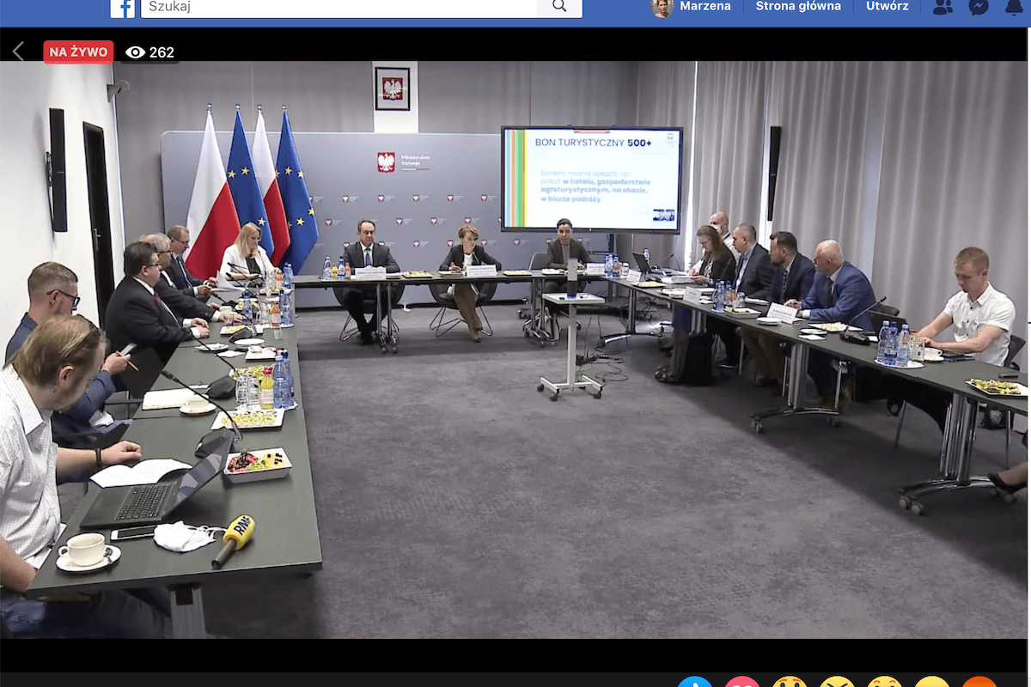The image size is (1031, 687).
Task: Open the friend requests icon
Action: point(943,8)
